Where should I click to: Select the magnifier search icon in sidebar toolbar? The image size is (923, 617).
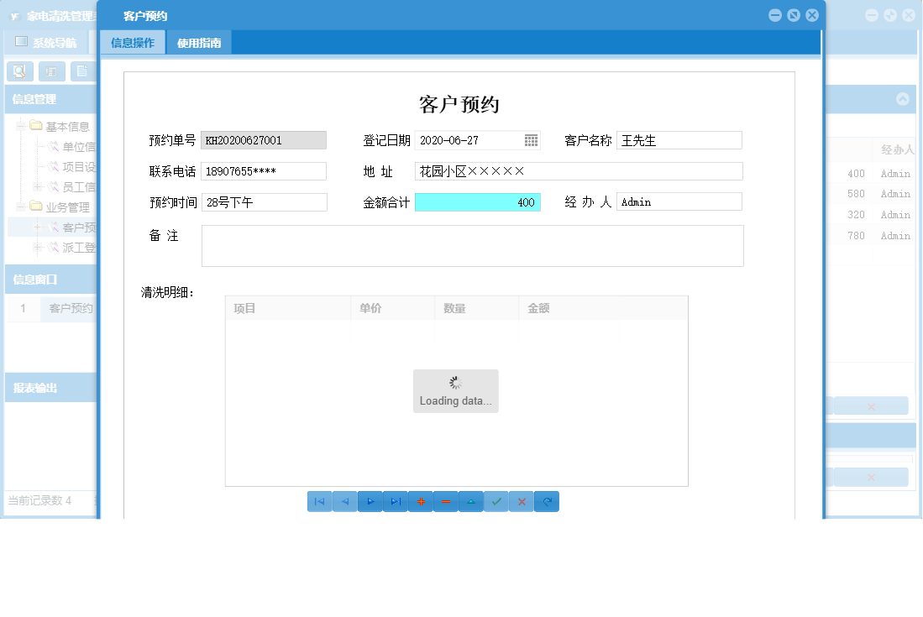(19, 71)
